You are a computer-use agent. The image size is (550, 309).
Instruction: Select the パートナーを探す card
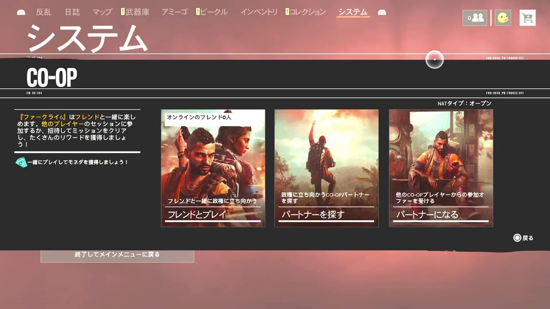pos(327,168)
